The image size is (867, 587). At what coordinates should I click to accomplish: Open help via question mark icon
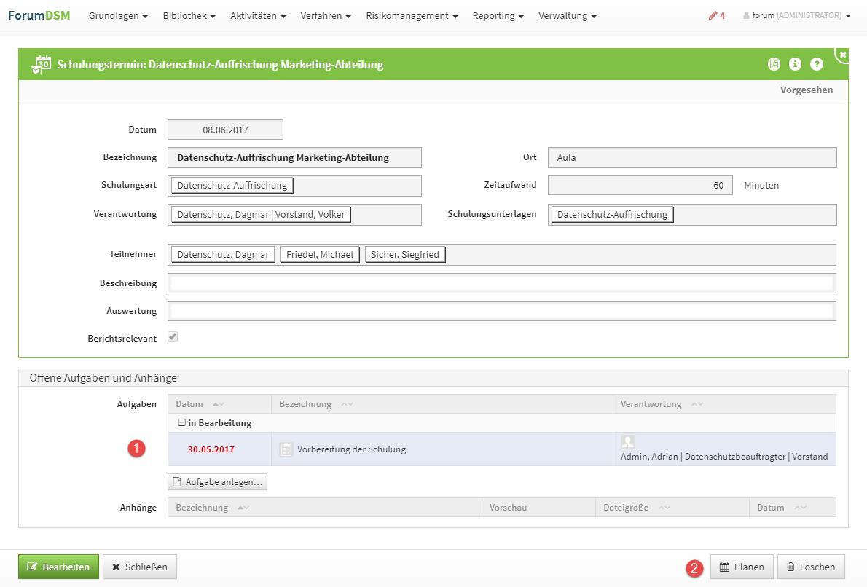point(816,64)
